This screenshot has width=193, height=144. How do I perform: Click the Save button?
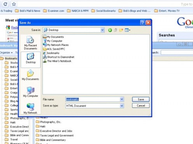point(141,99)
